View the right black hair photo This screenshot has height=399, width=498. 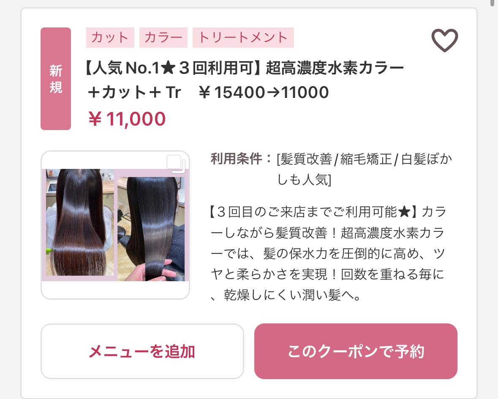point(151,228)
